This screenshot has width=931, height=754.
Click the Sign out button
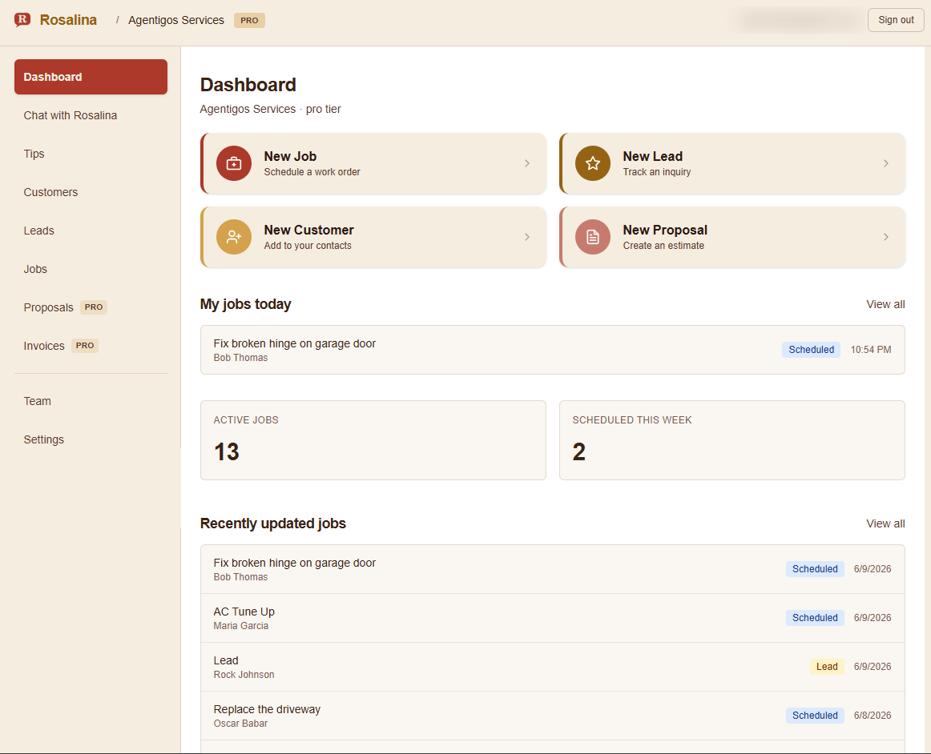point(896,19)
